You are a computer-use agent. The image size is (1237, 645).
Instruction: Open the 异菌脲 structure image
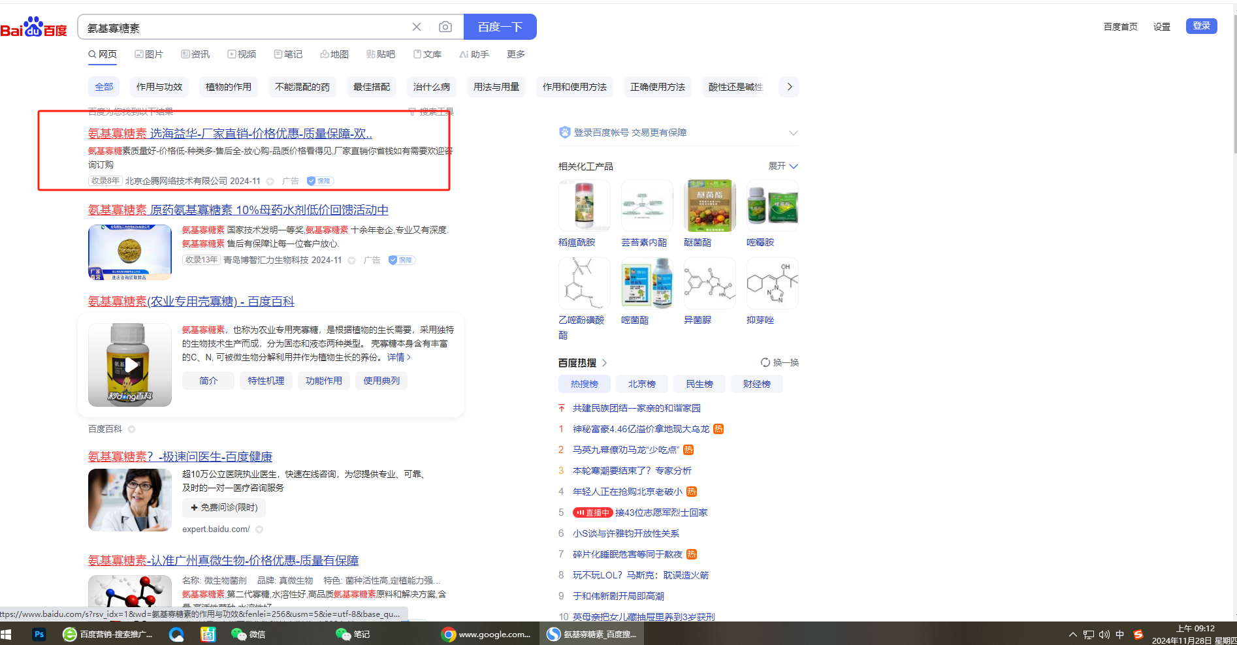(710, 283)
